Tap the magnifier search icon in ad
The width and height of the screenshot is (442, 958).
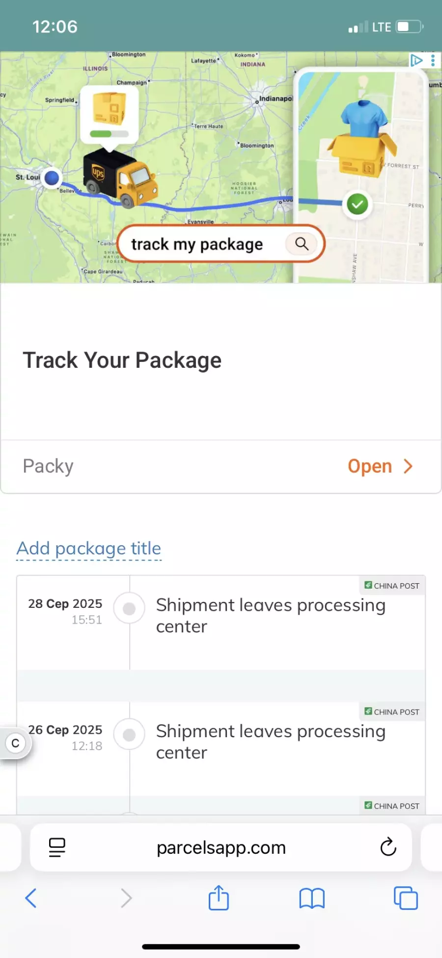(302, 243)
